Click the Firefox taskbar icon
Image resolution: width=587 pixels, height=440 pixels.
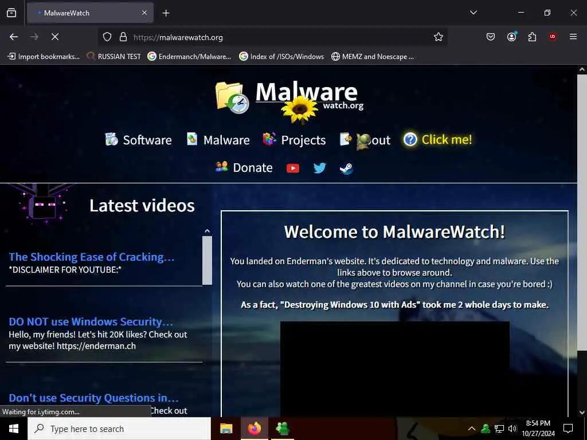[x=254, y=429]
